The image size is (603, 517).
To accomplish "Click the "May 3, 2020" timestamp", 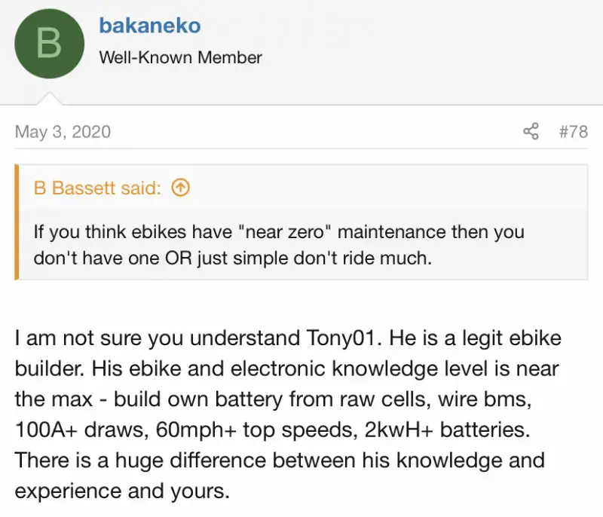I will point(63,132).
